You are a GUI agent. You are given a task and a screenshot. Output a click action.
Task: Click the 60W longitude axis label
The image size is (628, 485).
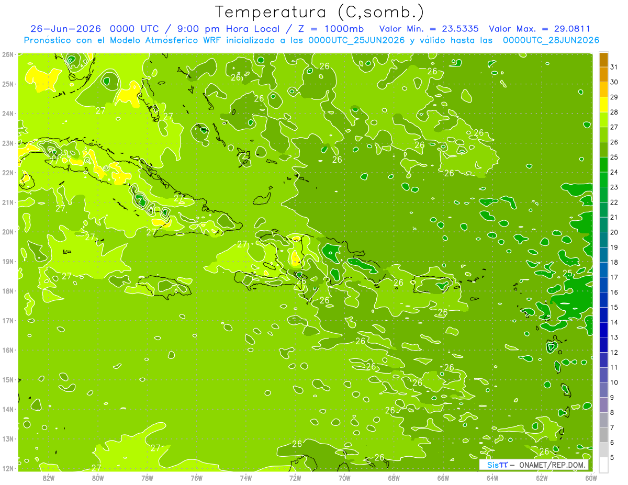(591, 478)
